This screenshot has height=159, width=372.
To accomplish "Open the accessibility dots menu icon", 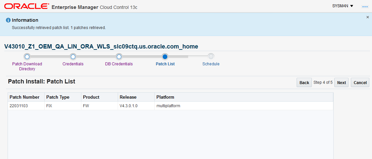I will point(365,7).
